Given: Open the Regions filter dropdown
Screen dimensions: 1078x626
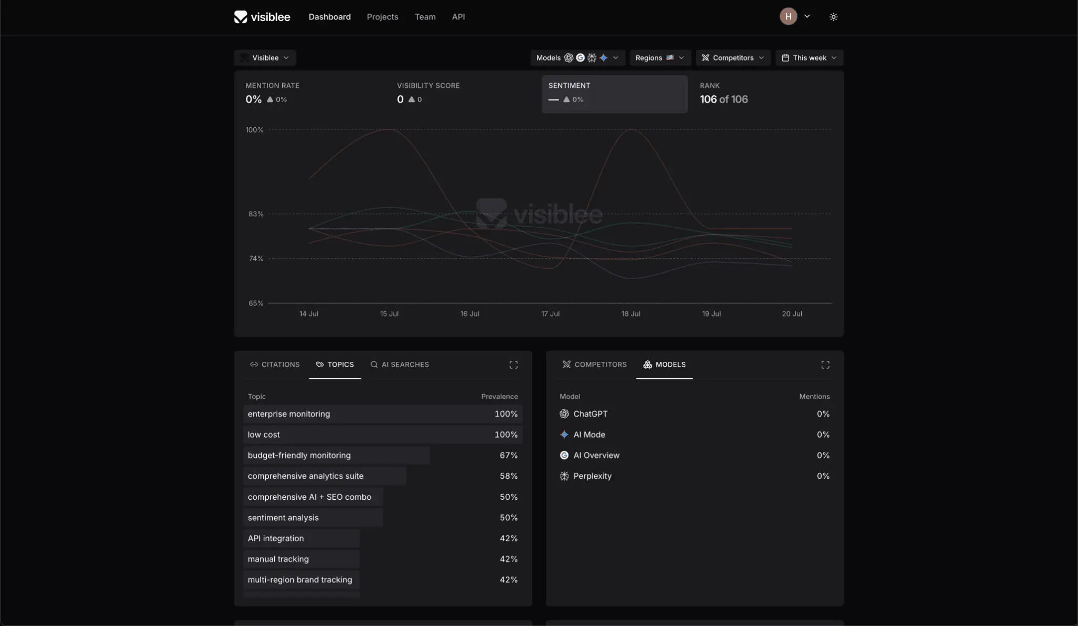Looking at the screenshot, I should (x=660, y=58).
